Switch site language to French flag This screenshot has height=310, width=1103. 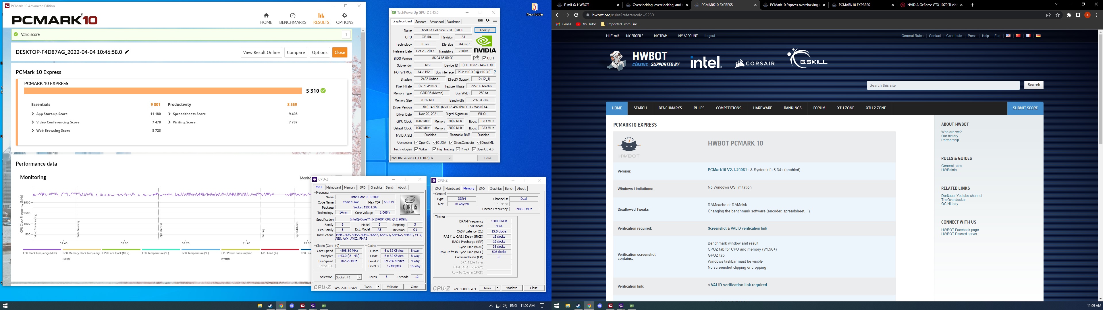click(1028, 36)
